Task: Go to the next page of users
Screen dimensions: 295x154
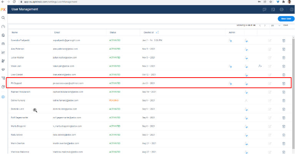Action: click(x=265, y=25)
